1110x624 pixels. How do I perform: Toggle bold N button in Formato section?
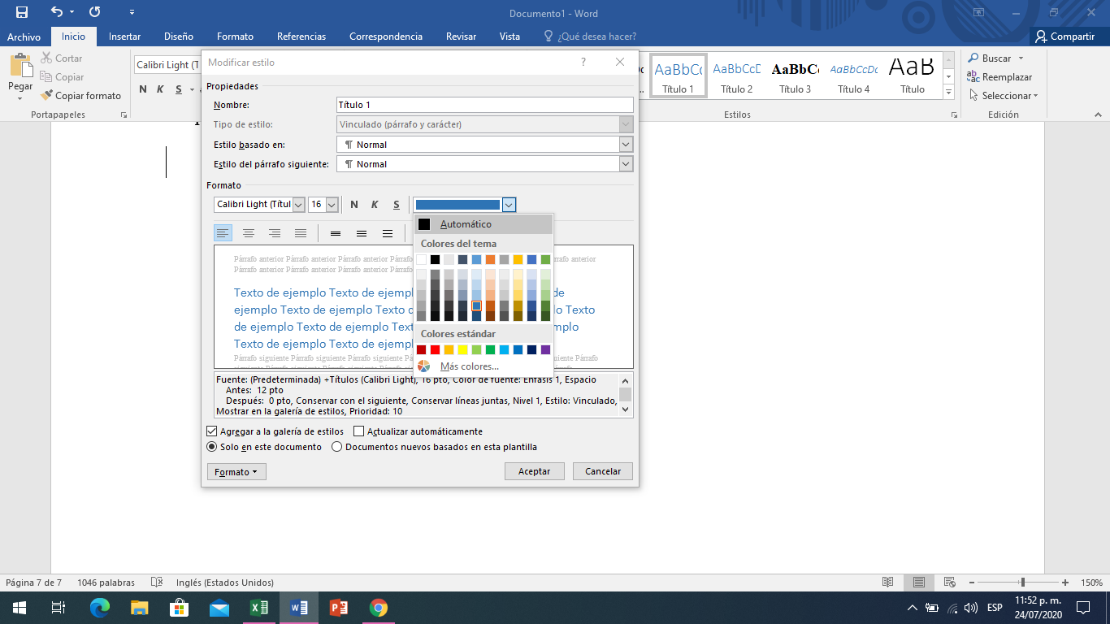tap(354, 205)
